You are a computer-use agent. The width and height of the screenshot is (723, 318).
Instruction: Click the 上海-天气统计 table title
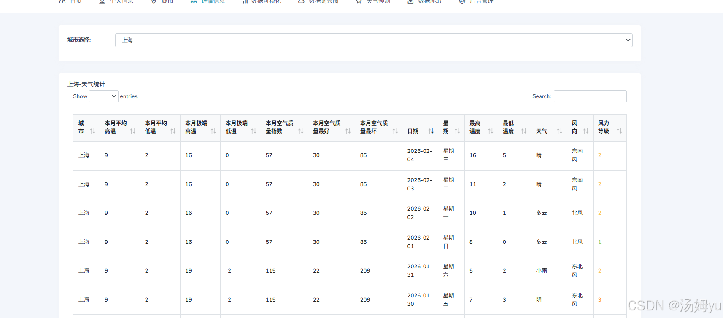[x=86, y=84]
